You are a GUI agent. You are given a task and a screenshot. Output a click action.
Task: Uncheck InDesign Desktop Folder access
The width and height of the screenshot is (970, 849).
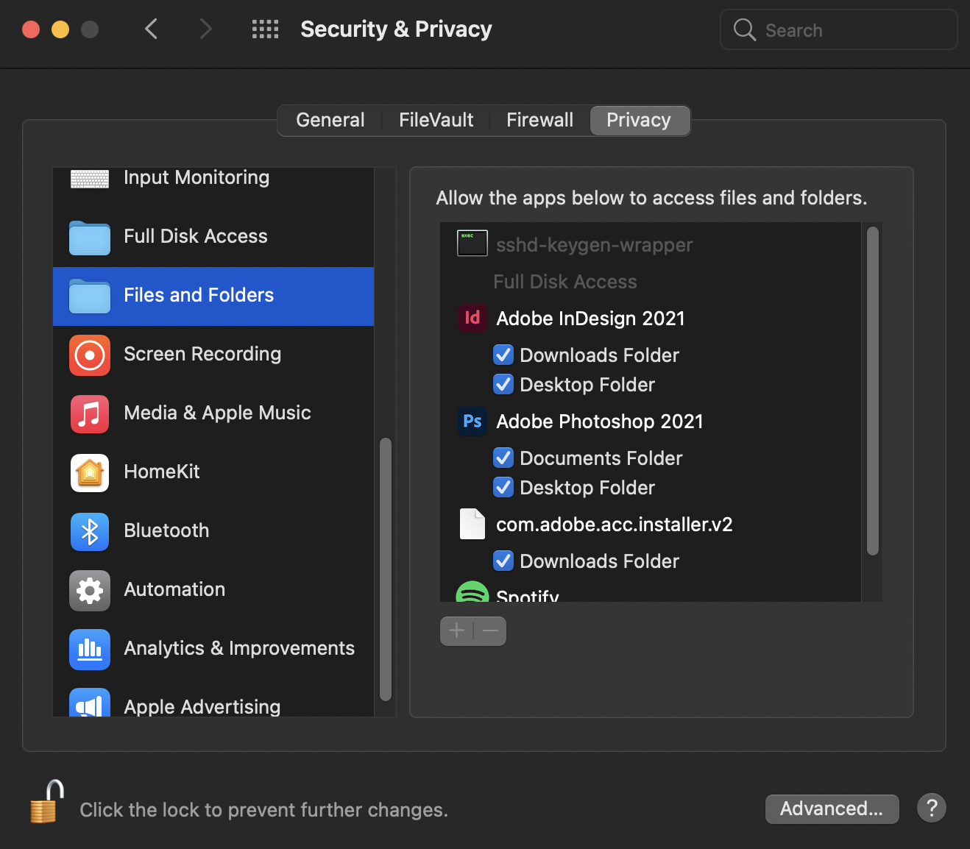pos(503,384)
